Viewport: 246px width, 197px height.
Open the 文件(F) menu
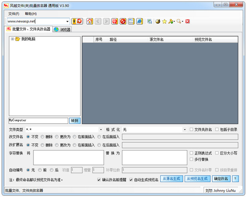(x=14, y=13)
